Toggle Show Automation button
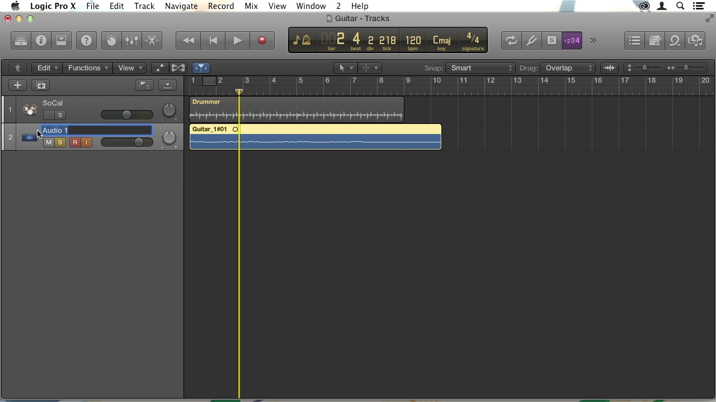This screenshot has height=402, width=716. pos(160,68)
